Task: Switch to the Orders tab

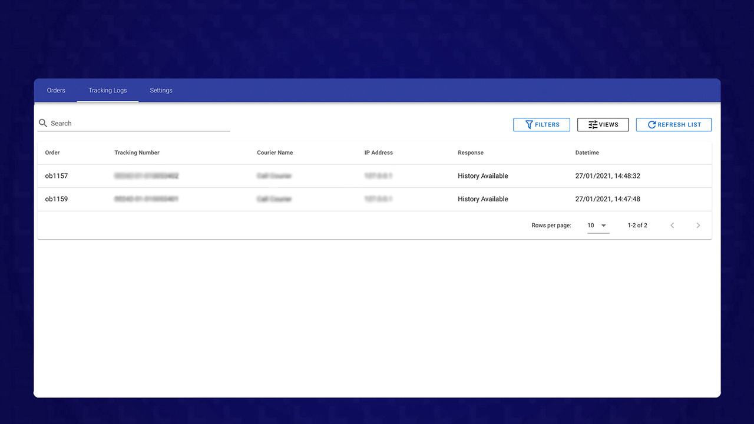Action: [x=56, y=90]
